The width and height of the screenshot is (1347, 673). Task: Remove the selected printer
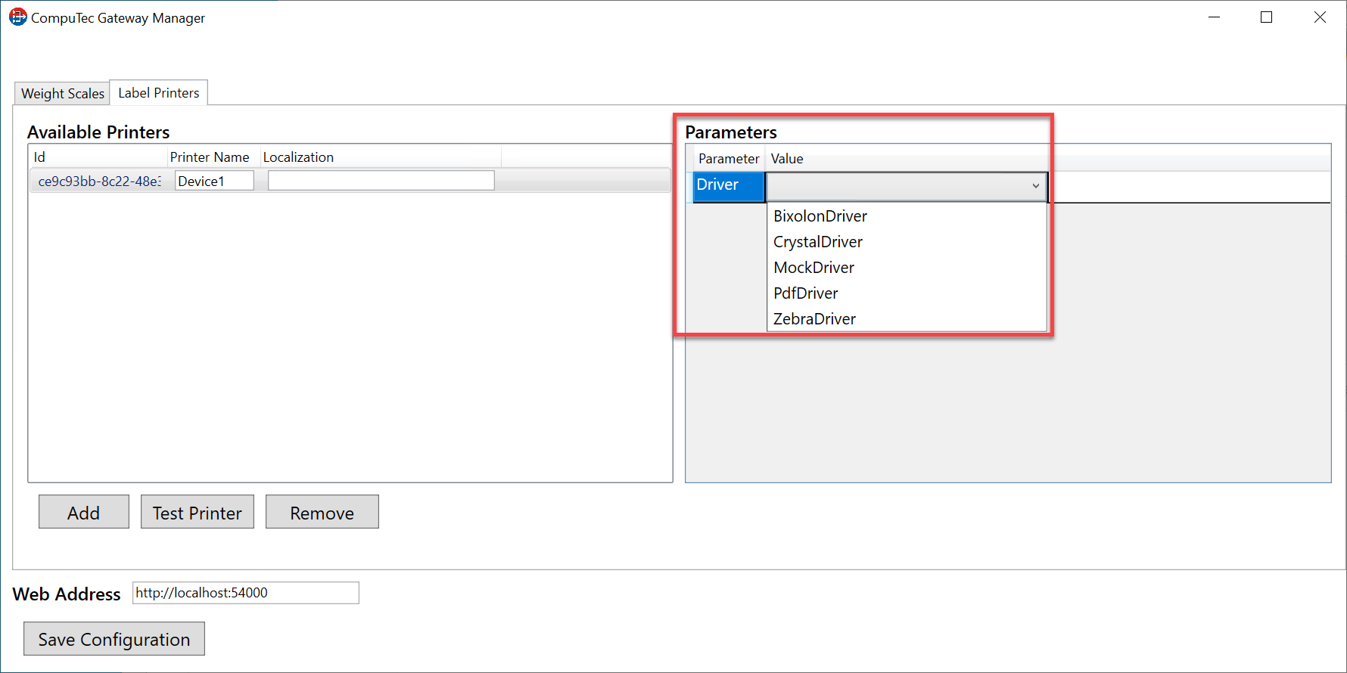pyautogui.click(x=322, y=512)
